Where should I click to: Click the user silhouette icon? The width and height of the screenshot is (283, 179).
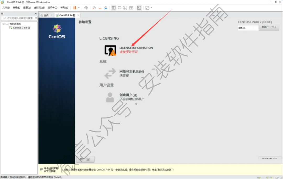tap(110, 97)
